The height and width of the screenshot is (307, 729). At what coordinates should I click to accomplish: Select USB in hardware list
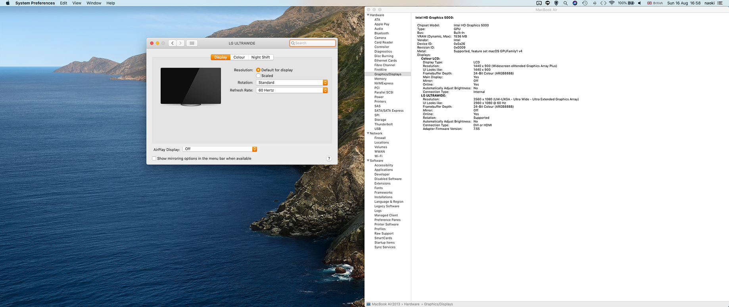coord(378,129)
